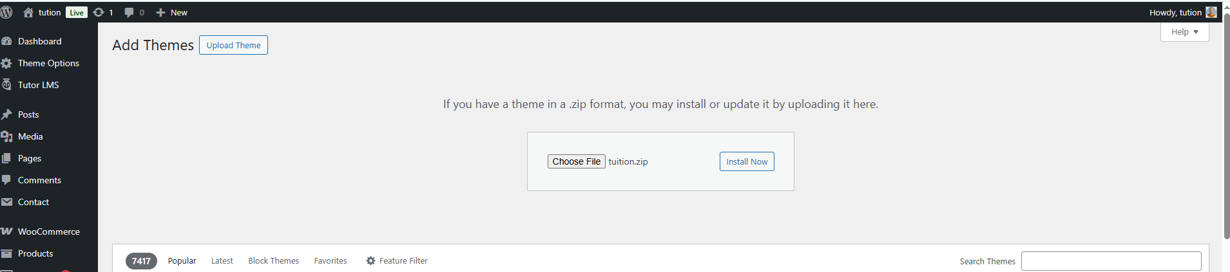
Task: Click the WordPress logo icon
Action: tap(6, 12)
